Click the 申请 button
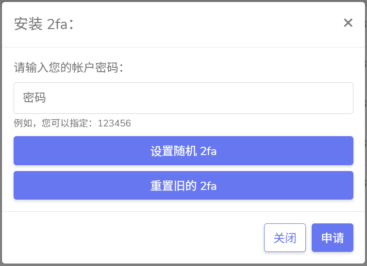 tap(332, 237)
